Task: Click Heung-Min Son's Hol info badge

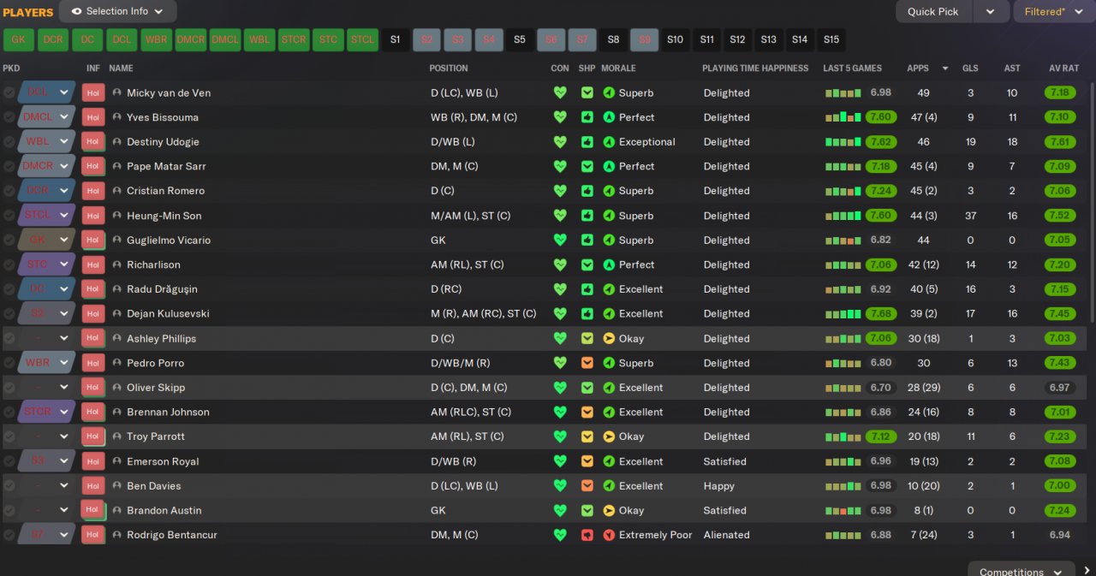Action: (92, 216)
